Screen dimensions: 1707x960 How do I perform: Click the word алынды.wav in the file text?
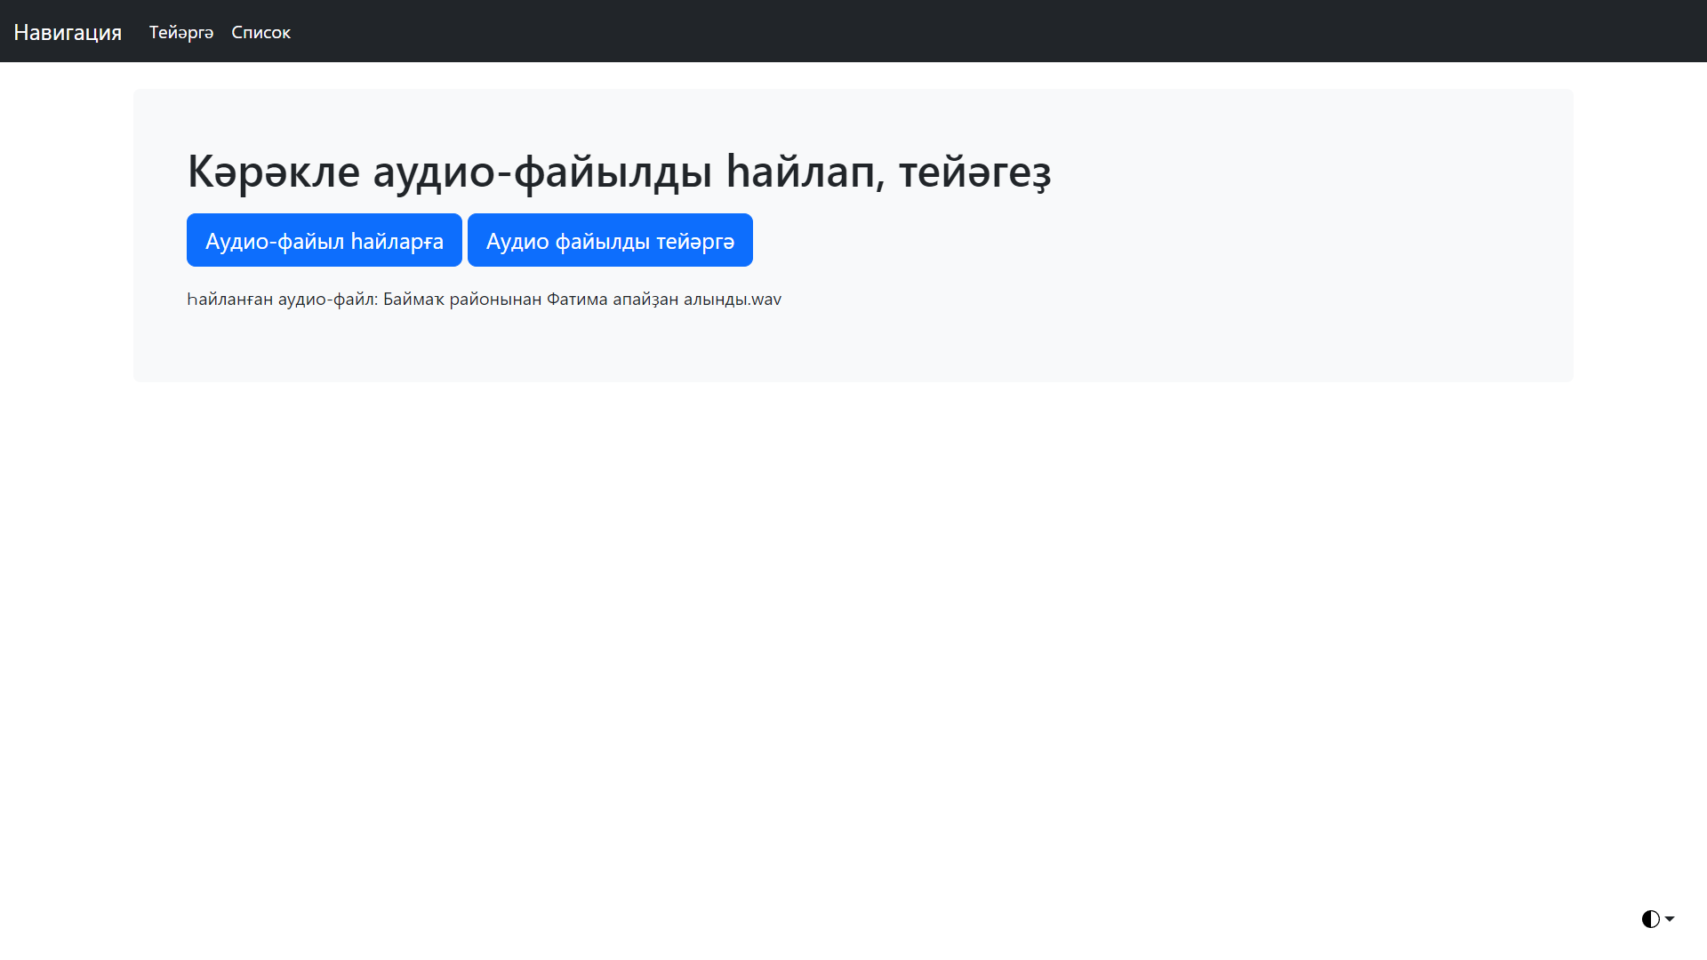pos(733,300)
